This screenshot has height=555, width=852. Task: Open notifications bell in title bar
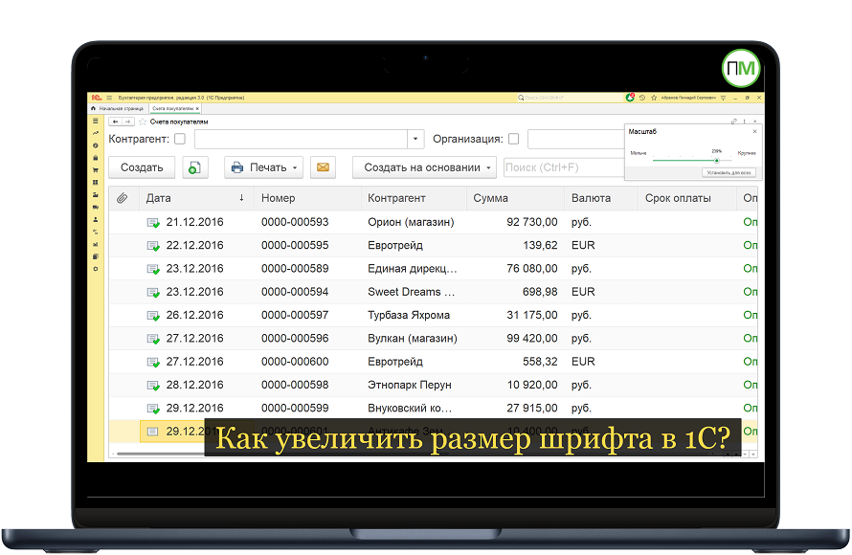coord(630,98)
